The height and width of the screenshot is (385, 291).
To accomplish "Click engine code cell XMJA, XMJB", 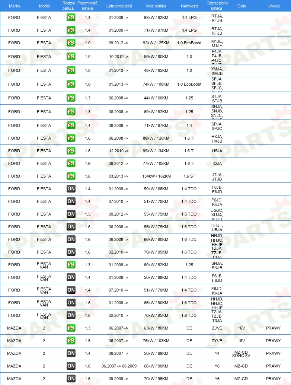I will point(217,71).
